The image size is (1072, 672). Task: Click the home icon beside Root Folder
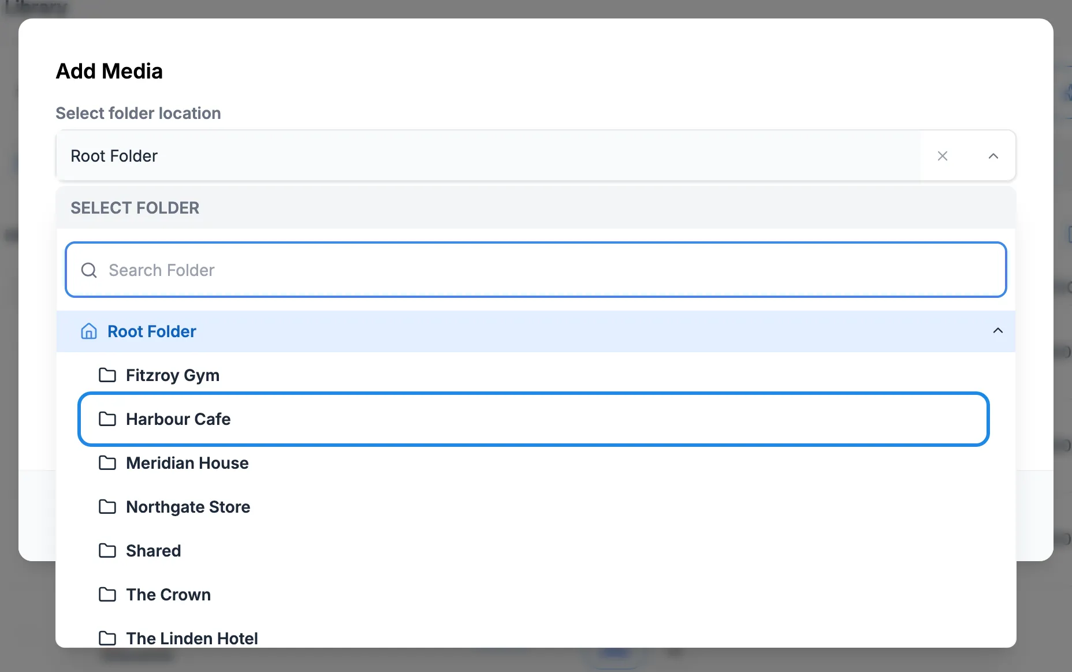(x=89, y=331)
